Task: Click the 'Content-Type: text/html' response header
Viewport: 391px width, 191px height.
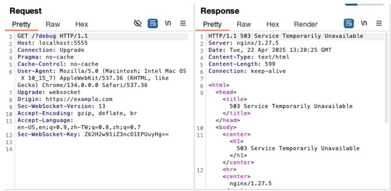Action: pyautogui.click(x=249, y=57)
